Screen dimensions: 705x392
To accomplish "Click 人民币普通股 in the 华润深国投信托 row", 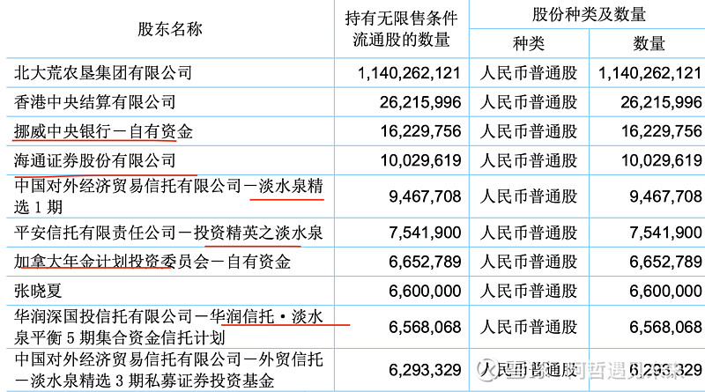I will pyautogui.click(x=529, y=327).
